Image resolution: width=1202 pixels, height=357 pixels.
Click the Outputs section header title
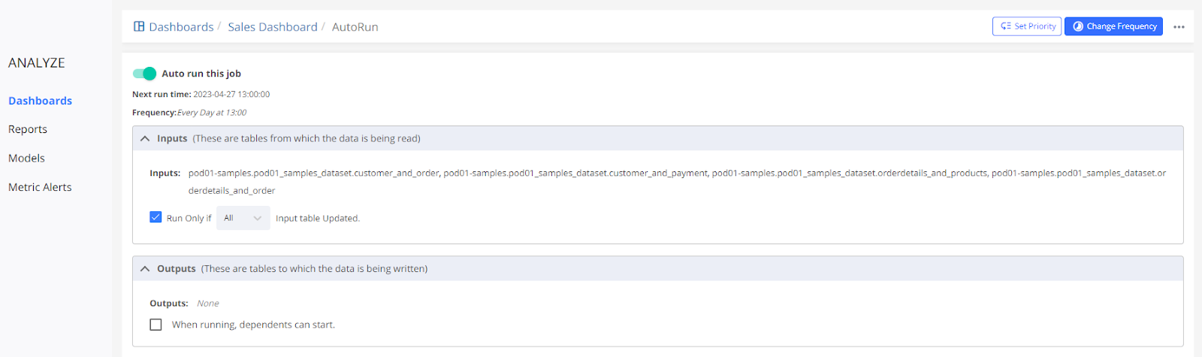pos(177,268)
